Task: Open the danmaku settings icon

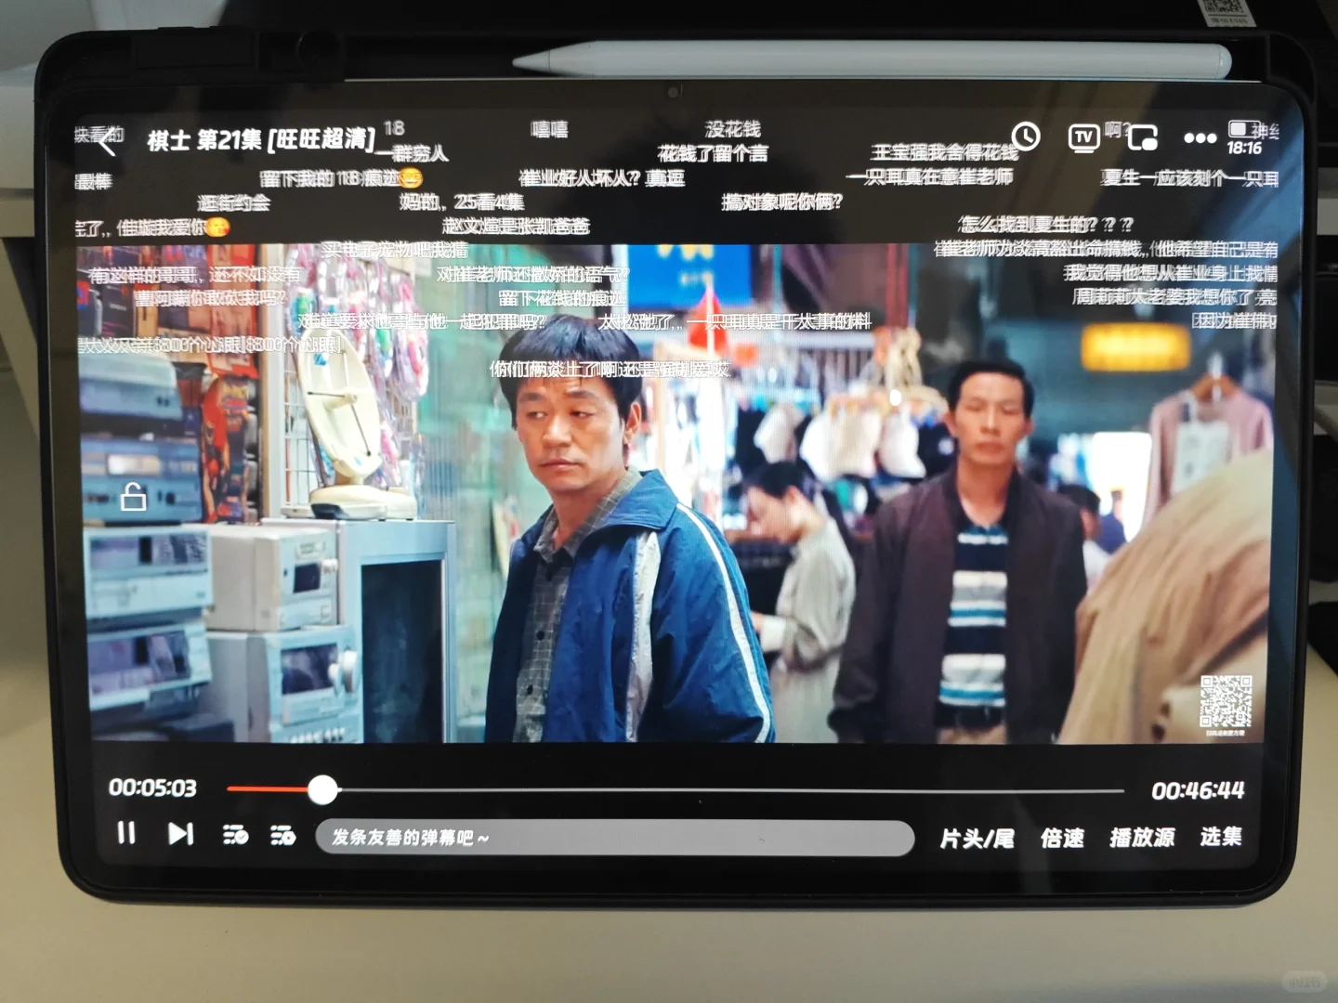Action: [282, 835]
